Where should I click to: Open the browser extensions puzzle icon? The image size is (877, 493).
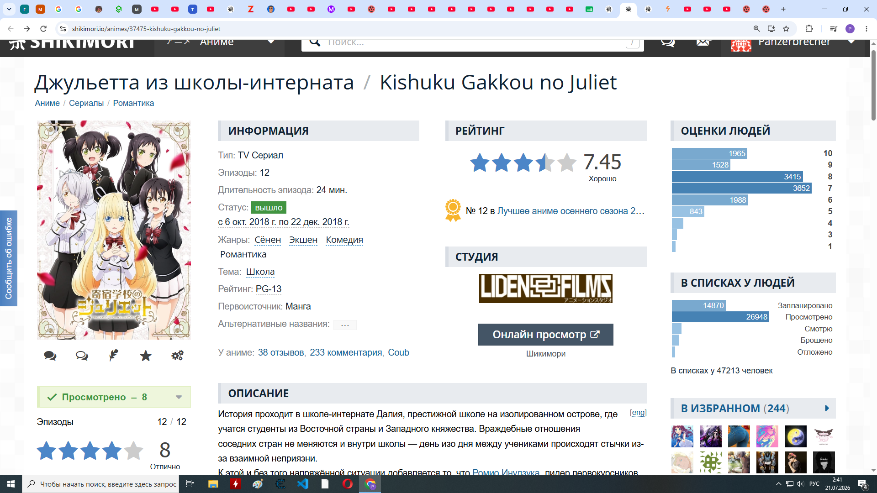click(x=809, y=29)
